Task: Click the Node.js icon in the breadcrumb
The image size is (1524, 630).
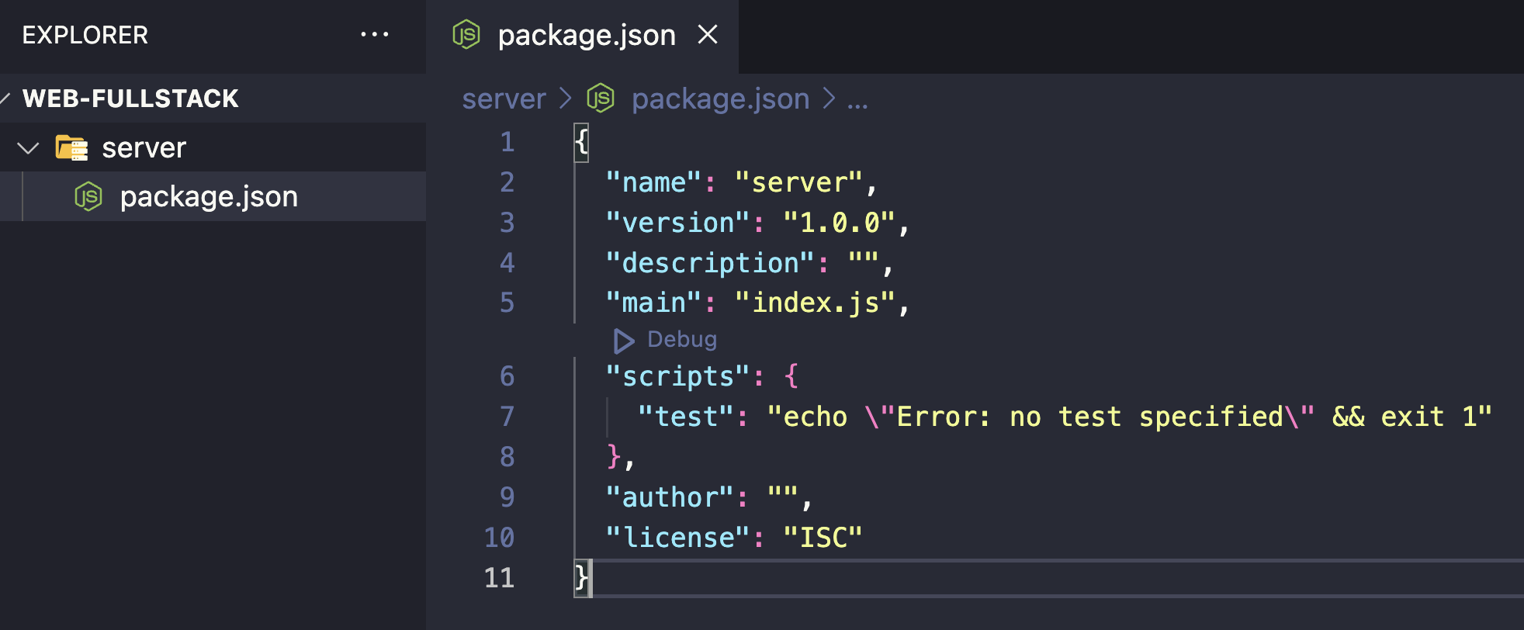Action: pos(601,99)
